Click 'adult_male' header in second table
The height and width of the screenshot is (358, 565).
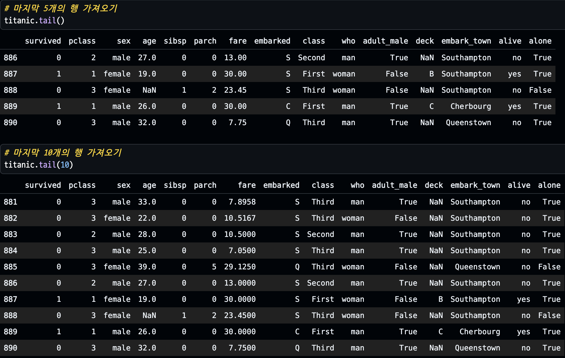pos(394,185)
